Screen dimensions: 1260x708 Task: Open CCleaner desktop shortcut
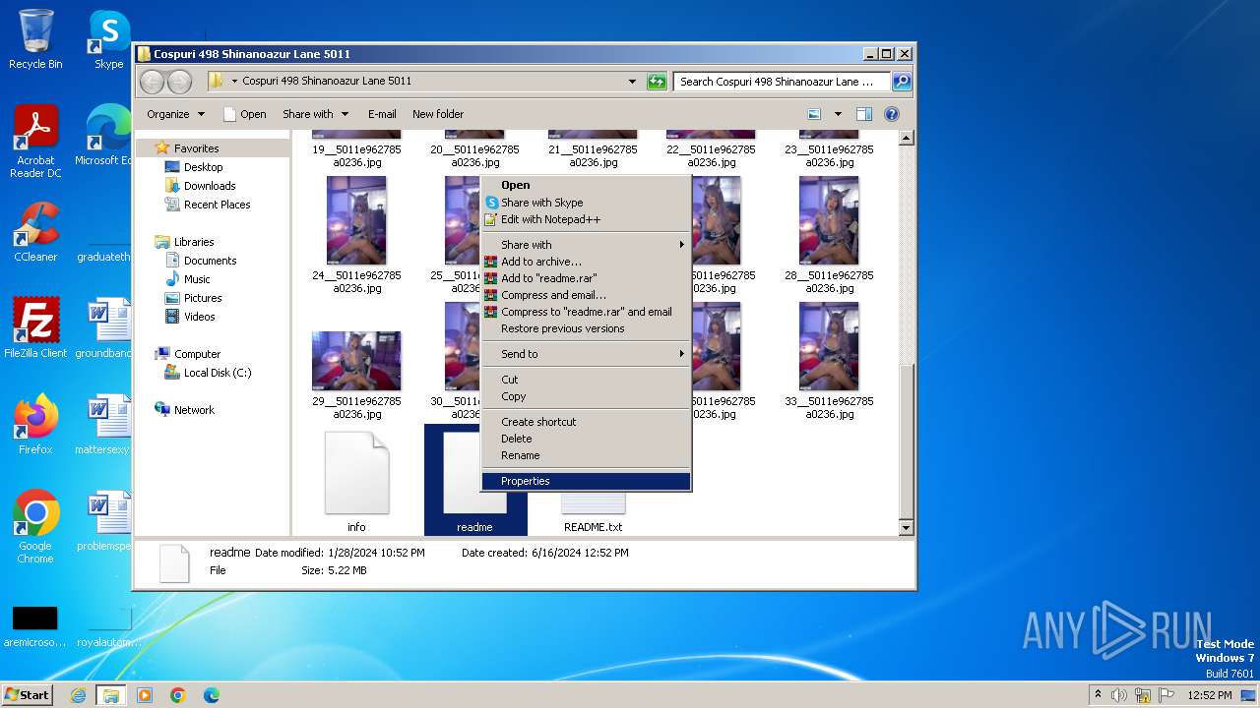pyautogui.click(x=35, y=232)
